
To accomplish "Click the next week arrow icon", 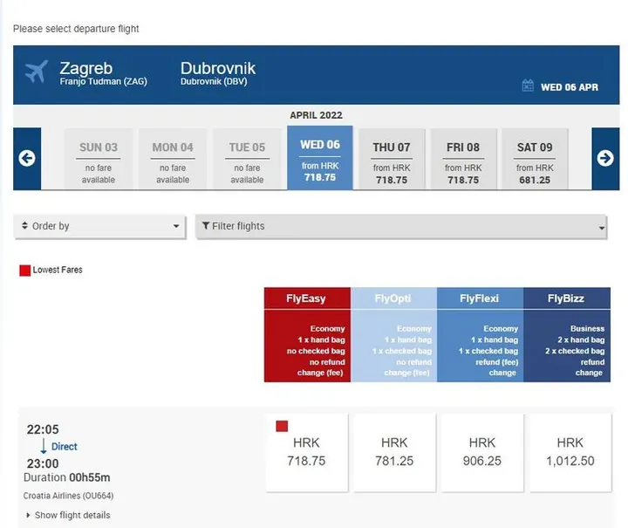I will pos(605,158).
